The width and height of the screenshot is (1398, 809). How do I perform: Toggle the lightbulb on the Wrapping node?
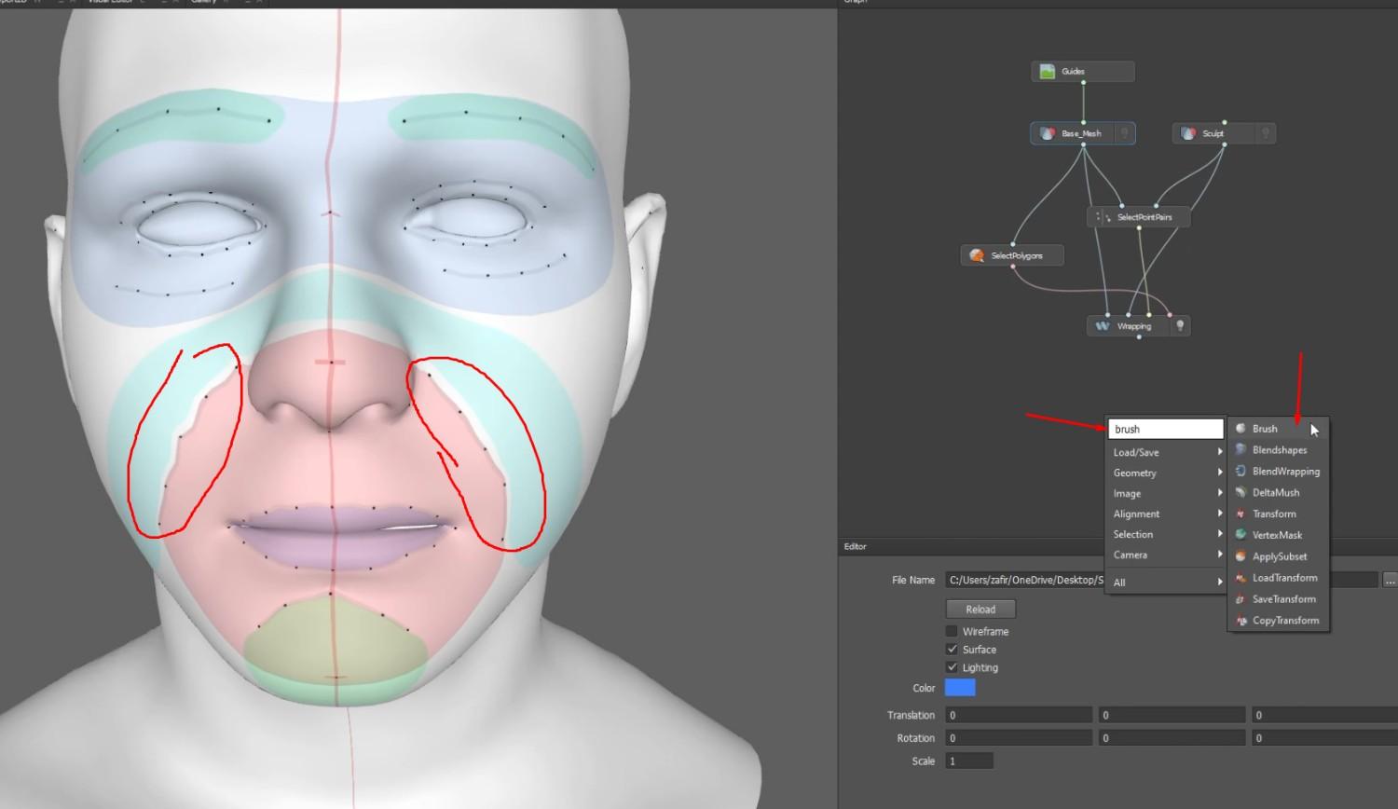click(1180, 326)
